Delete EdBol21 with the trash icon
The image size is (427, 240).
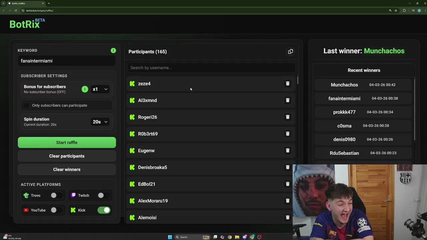coord(288,184)
